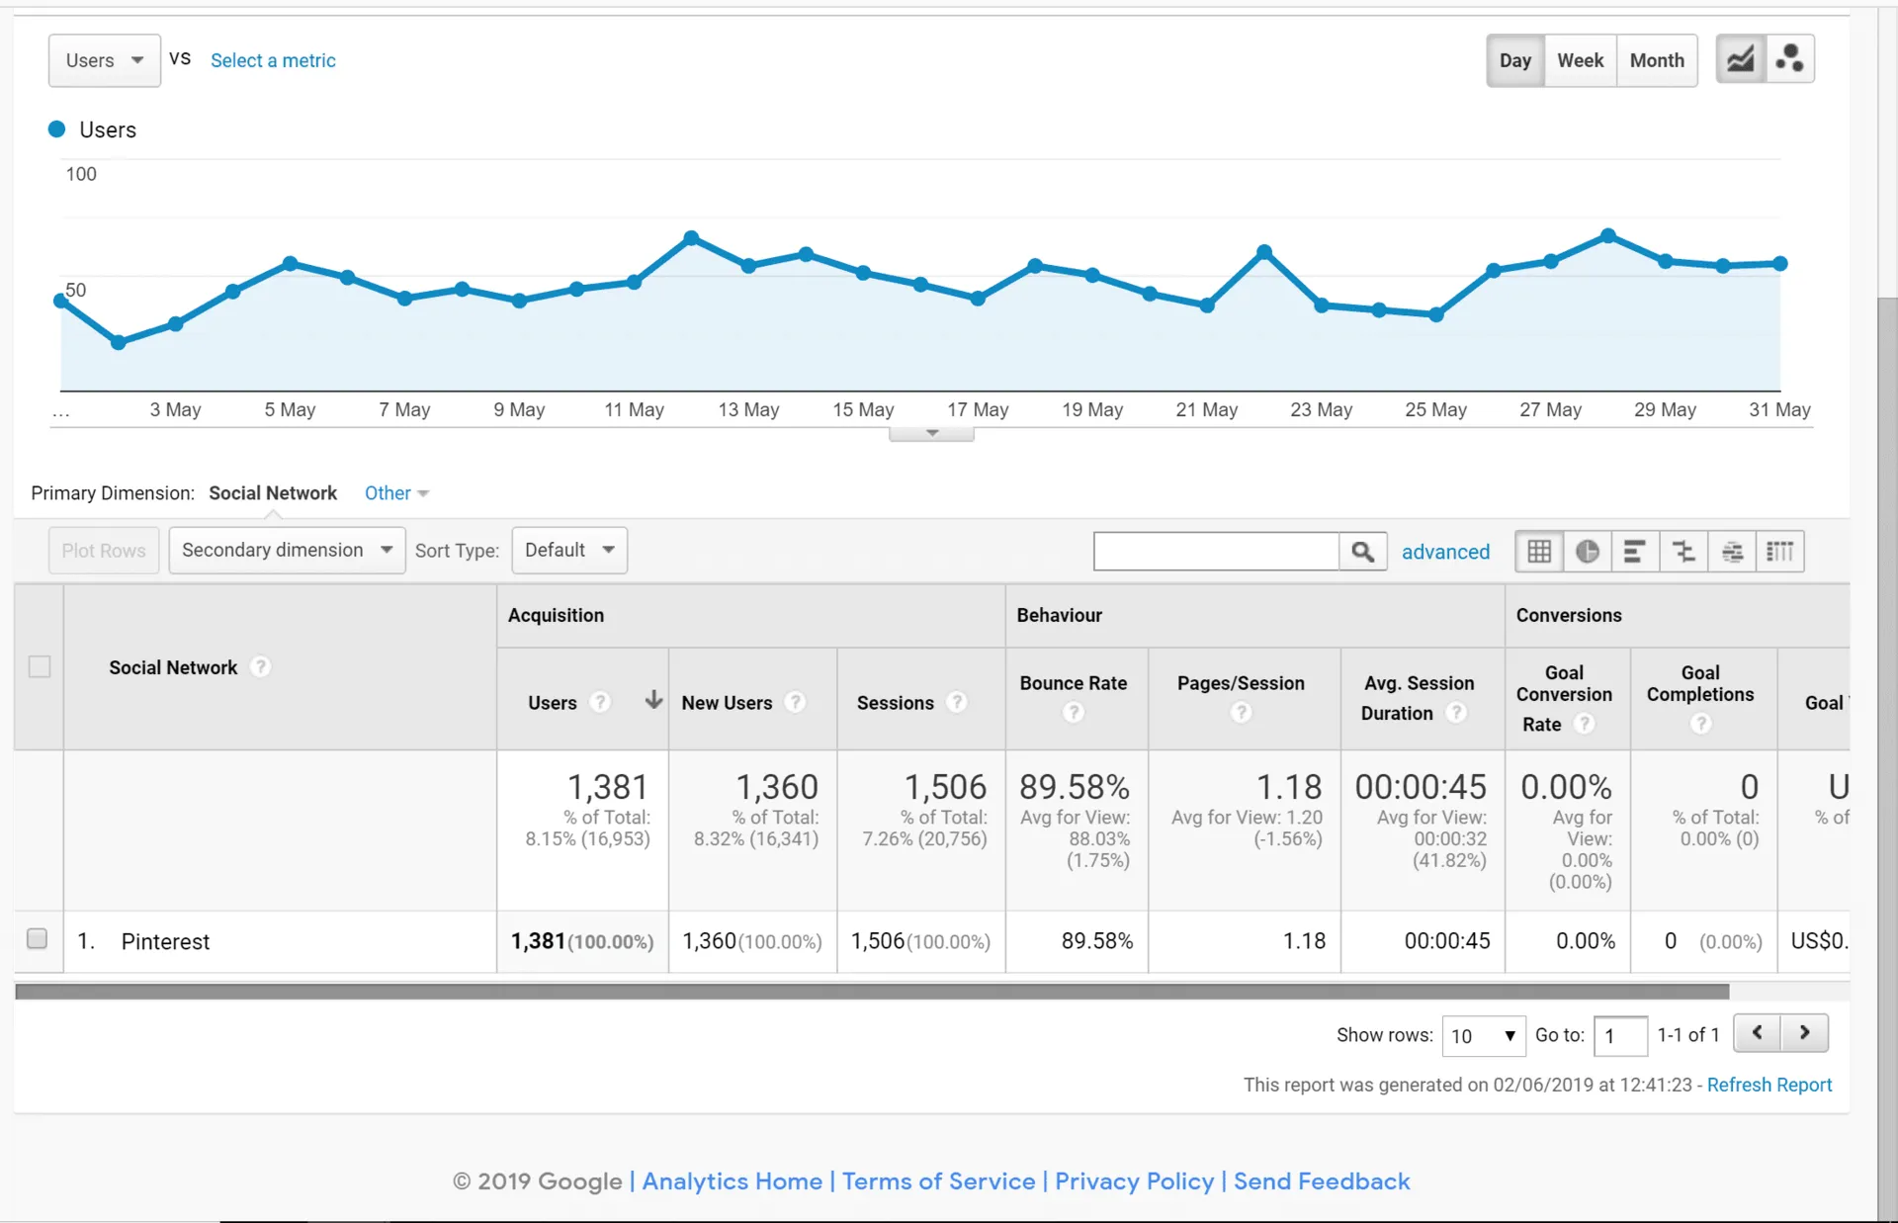Screen dimensions: 1898x1223
Task: Open help icon next to Sessions
Action: [x=956, y=702]
